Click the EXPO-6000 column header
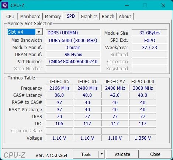The image size is (173, 160). click(x=143, y=82)
